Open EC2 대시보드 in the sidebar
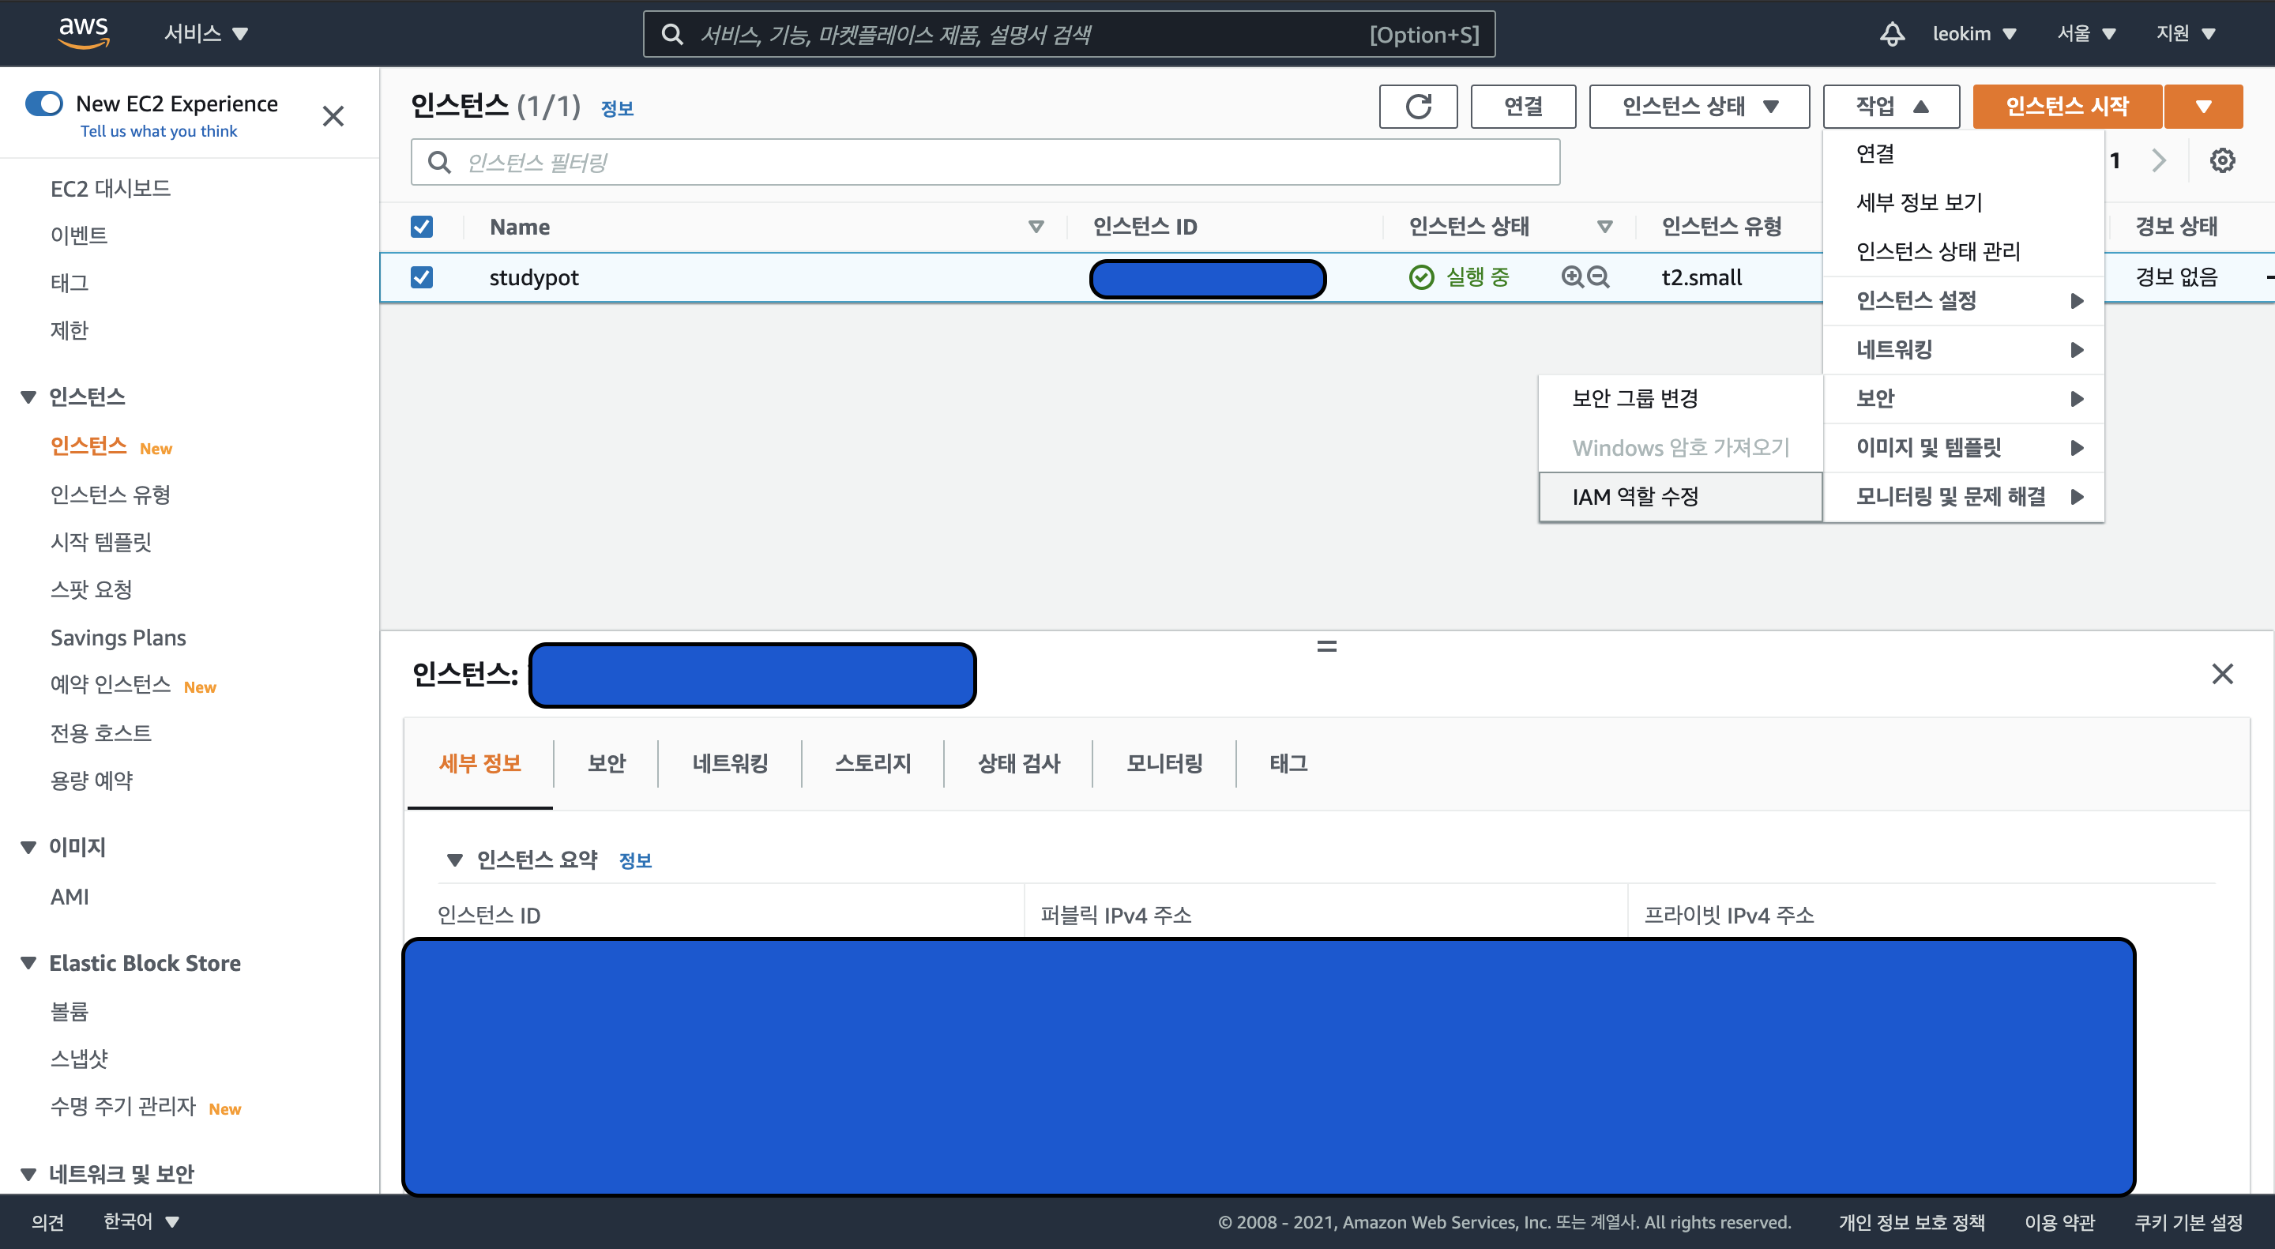The image size is (2275, 1249). pyautogui.click(x=111, y=188)
